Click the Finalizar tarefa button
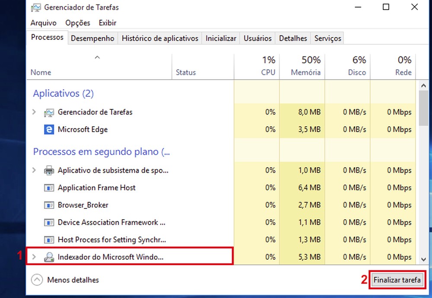 pos(397,280)
